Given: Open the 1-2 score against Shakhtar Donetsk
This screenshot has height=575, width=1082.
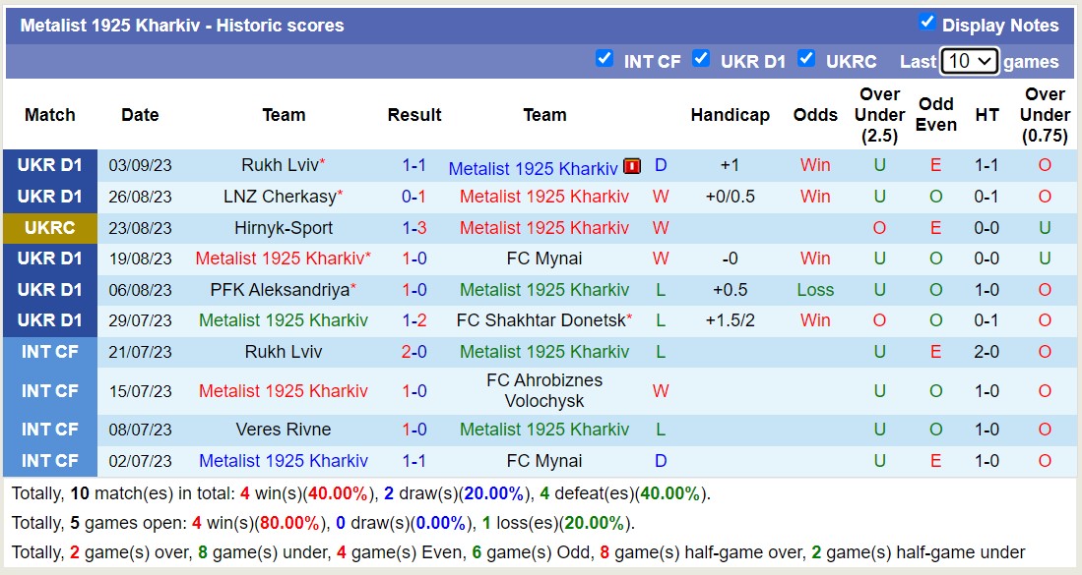Looking at the screenshot, I should [414, 320].
